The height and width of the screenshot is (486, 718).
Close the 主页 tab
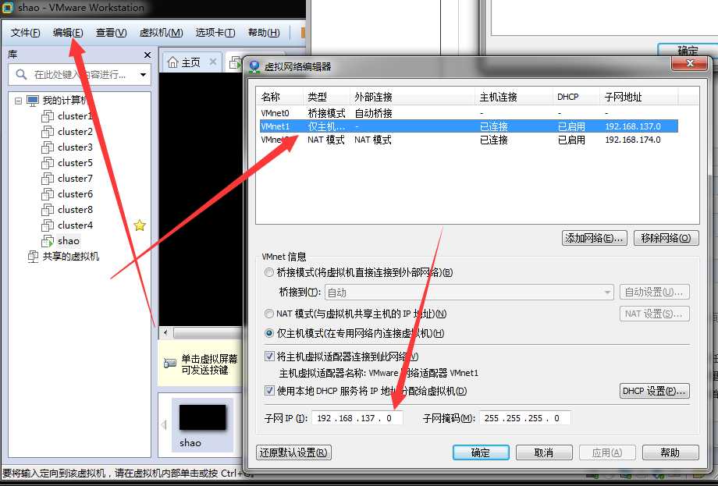(213, 62)
